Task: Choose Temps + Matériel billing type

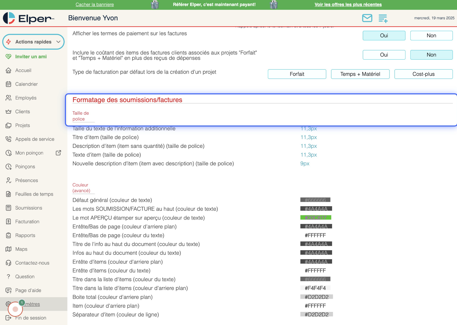Action: pyautogui.click(x=360, y=74)
